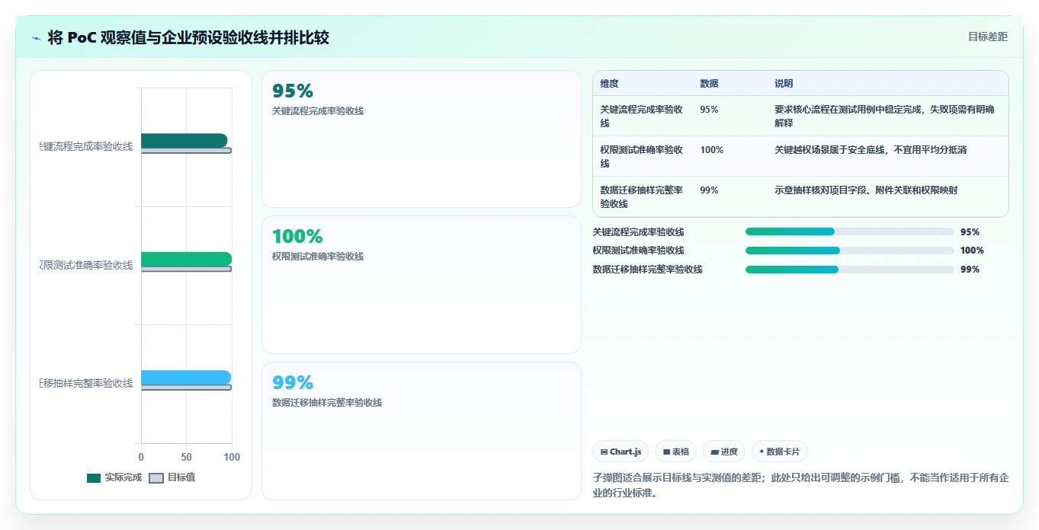Click 关键流程完成率验收线 caption under 95% card
Screen dimensions: 1039x530
[x=318, y=110]
